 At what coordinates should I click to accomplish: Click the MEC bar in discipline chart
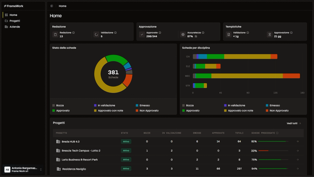(246, 76)
